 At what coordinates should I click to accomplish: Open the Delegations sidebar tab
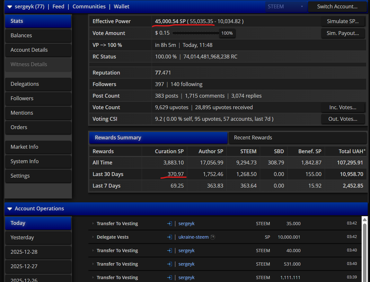(x=38, y=84)
